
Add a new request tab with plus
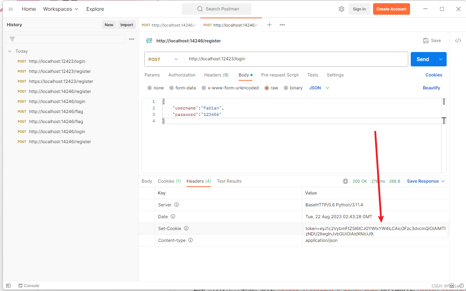click(x=269, y=25)
